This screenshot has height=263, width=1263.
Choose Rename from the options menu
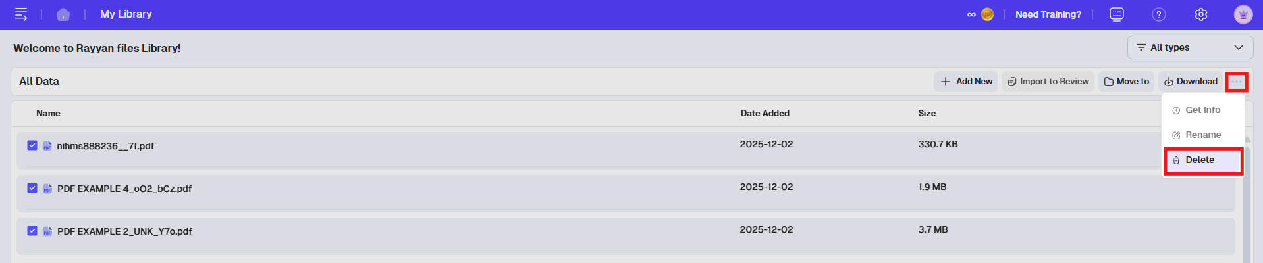point(1203,135)
